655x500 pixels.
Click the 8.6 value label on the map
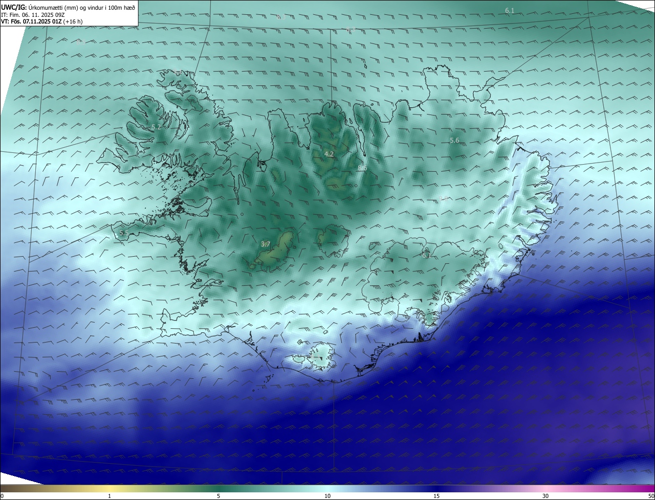point(362,168)
